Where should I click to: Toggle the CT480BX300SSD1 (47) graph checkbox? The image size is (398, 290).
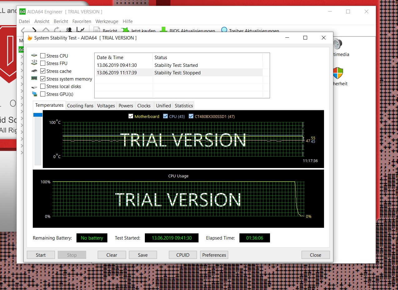[191, 116]
